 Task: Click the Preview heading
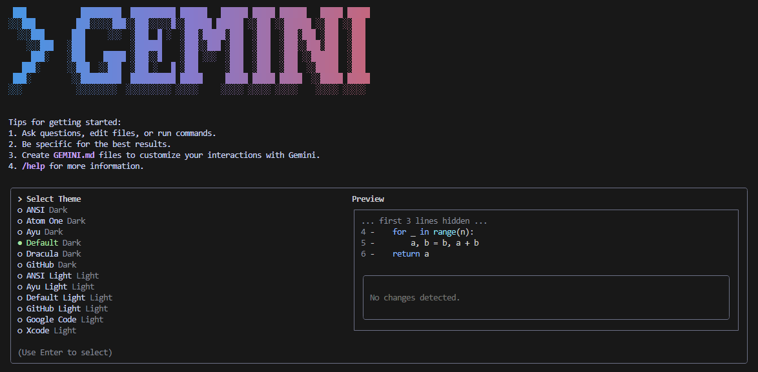tap(368, 199)
